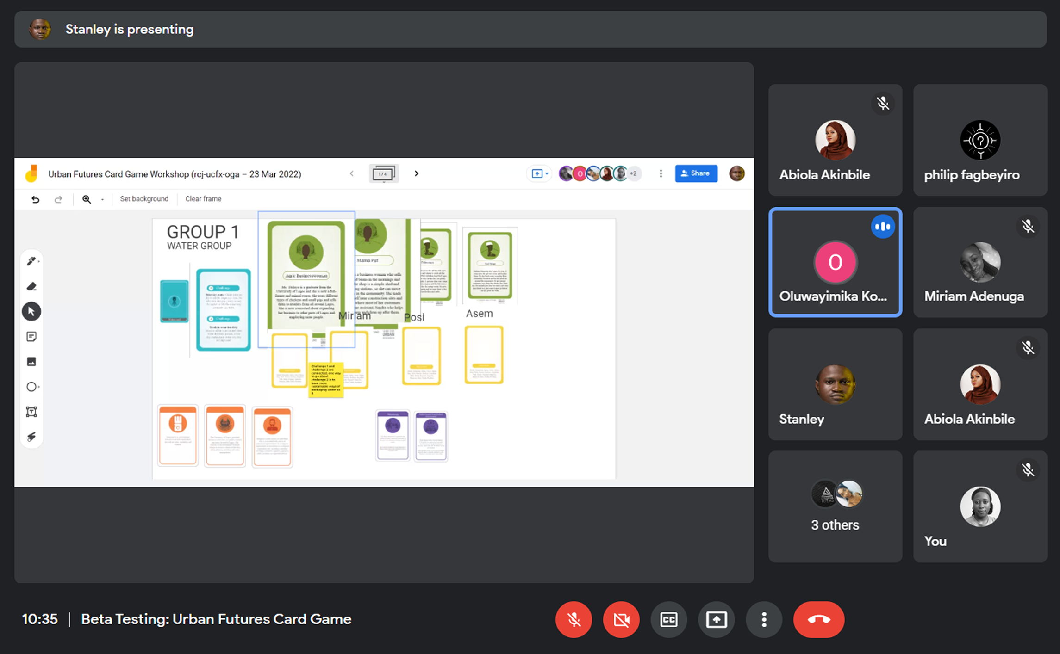Viewport: 1060px width, 654px height.
Task: Click the blue Share button
Action: [x=696, y=173]
